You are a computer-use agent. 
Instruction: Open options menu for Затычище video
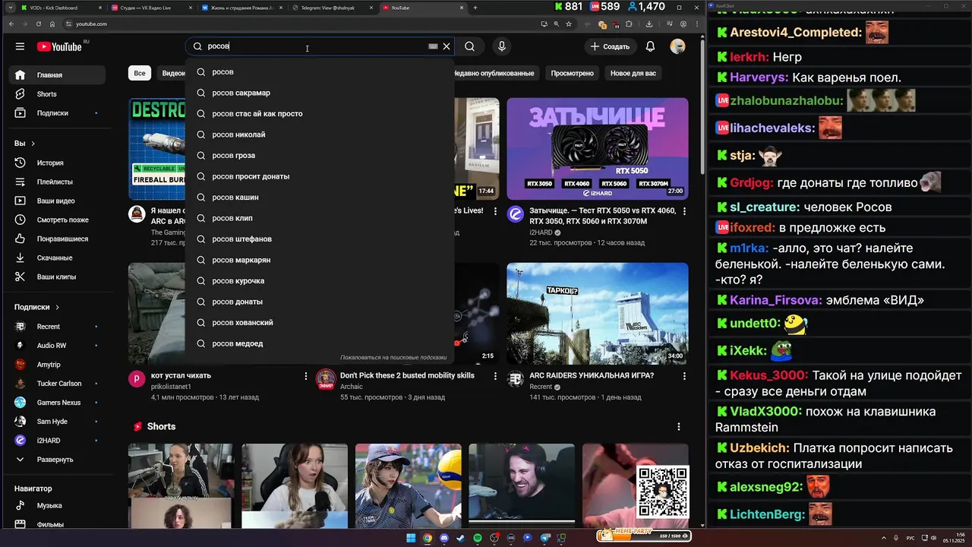pos(684,210)
